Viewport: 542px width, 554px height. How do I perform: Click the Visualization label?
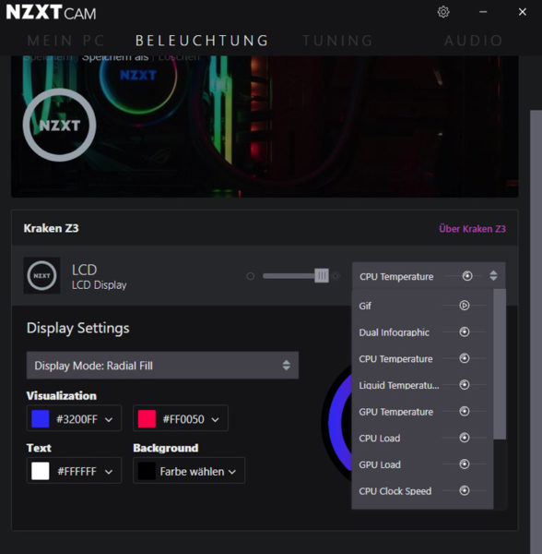click(62, 396)
